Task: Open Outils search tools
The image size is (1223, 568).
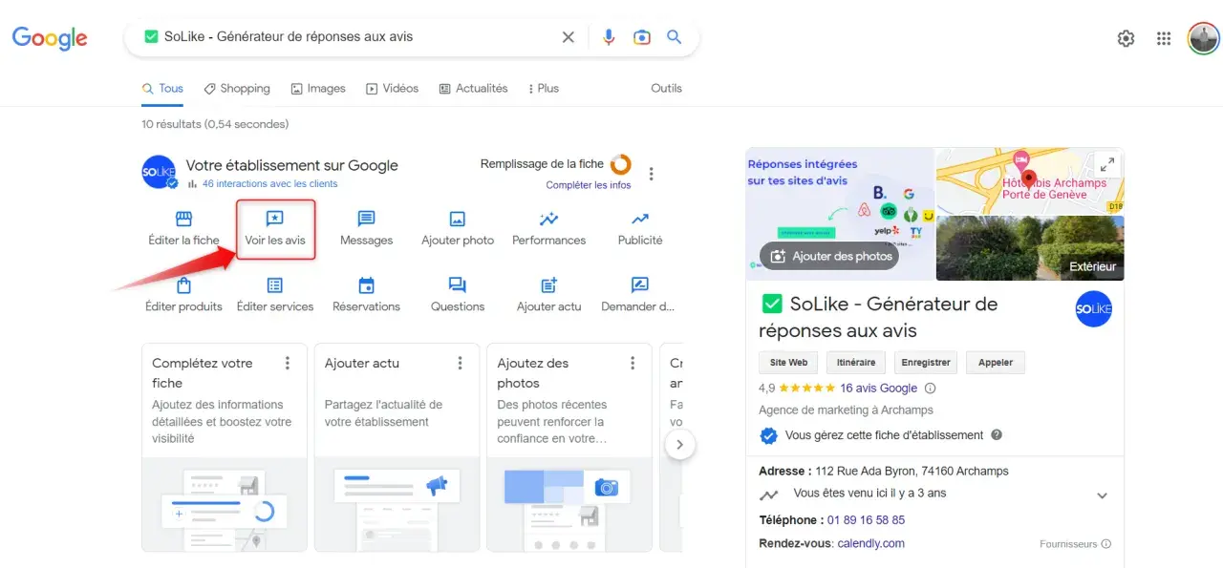Action: click(667, 88)
